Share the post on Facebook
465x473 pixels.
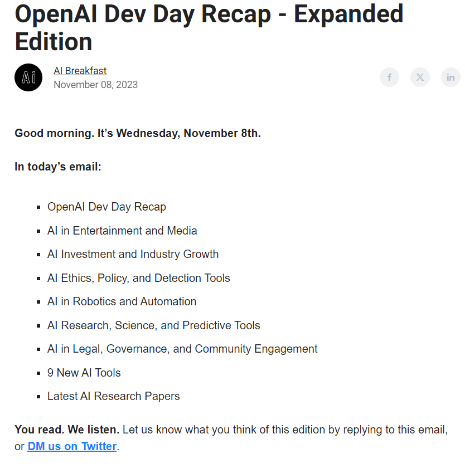point(389,77)
